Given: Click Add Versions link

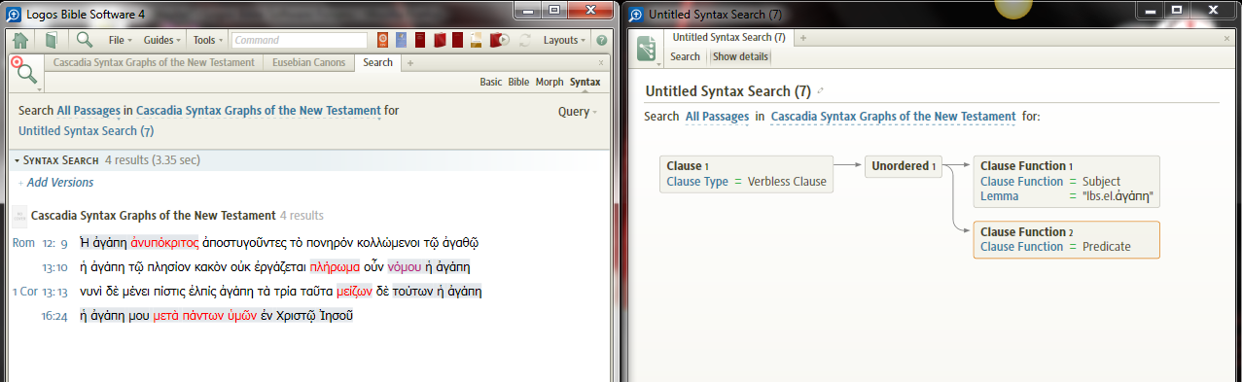Looking at the screenshot, I should [59, 183].
